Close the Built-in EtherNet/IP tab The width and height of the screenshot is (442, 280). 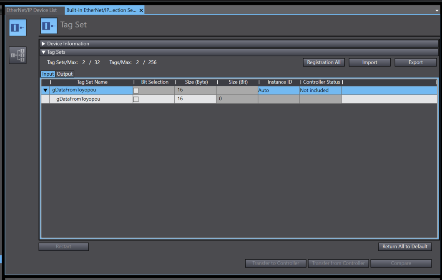pyautogui.click(x=141, y=10)
